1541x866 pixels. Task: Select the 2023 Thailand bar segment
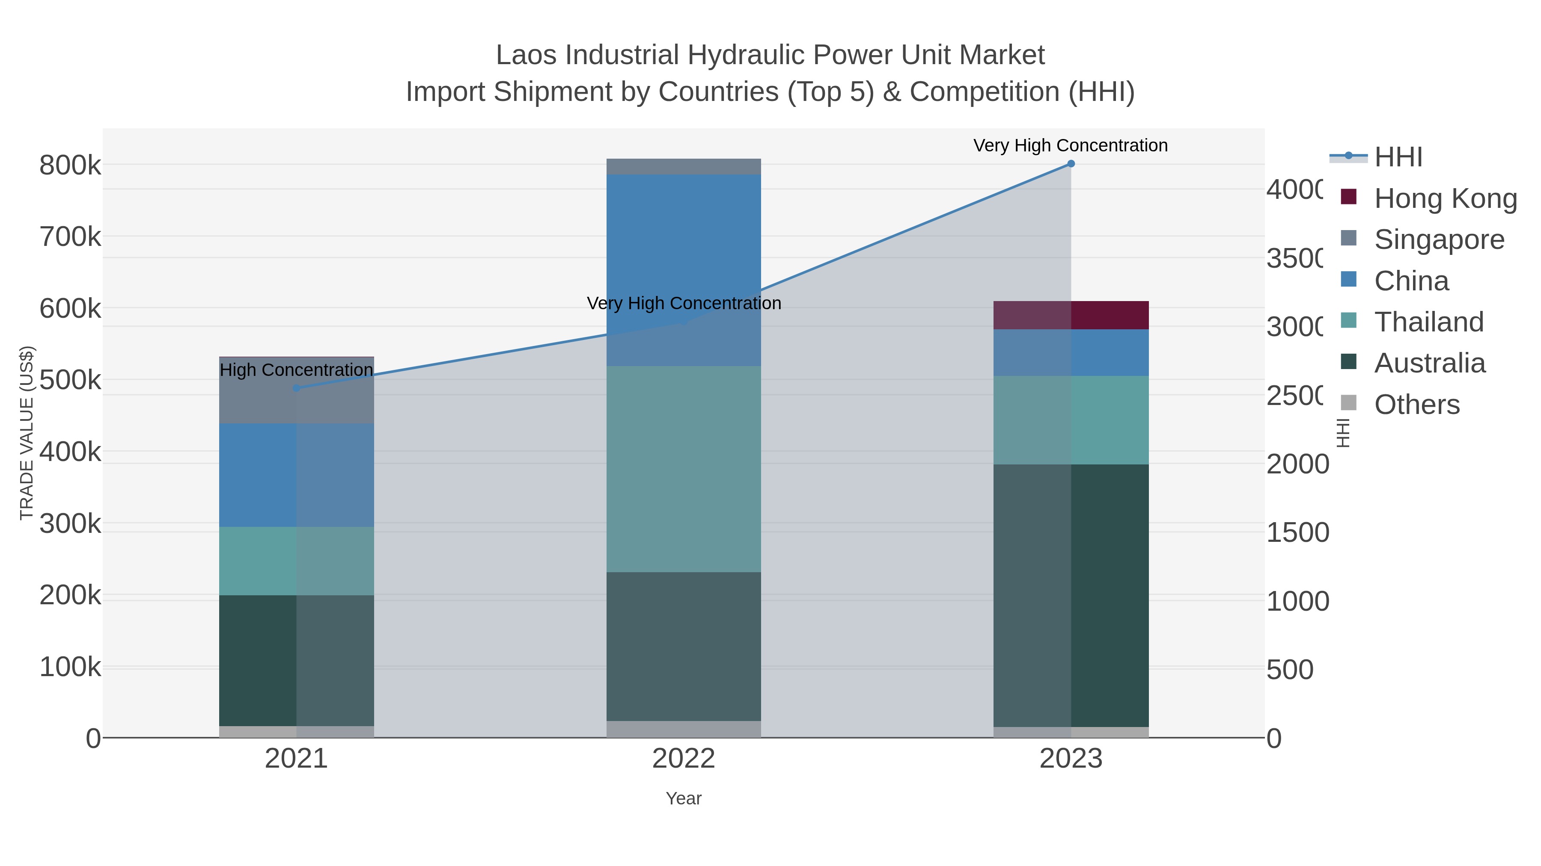point(1071,420)
